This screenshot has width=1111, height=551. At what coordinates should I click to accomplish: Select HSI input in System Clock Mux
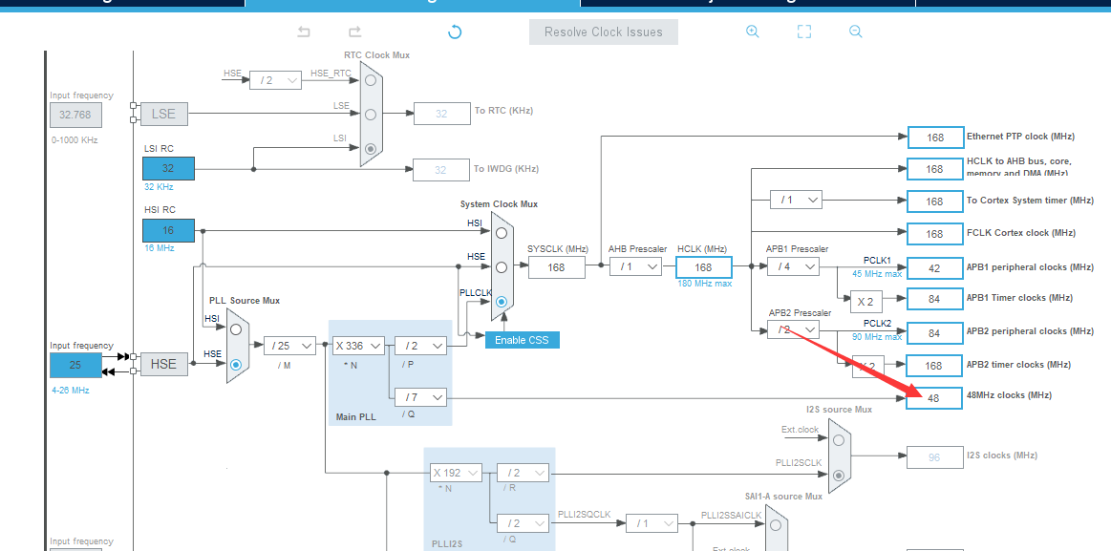click(501, 229)
